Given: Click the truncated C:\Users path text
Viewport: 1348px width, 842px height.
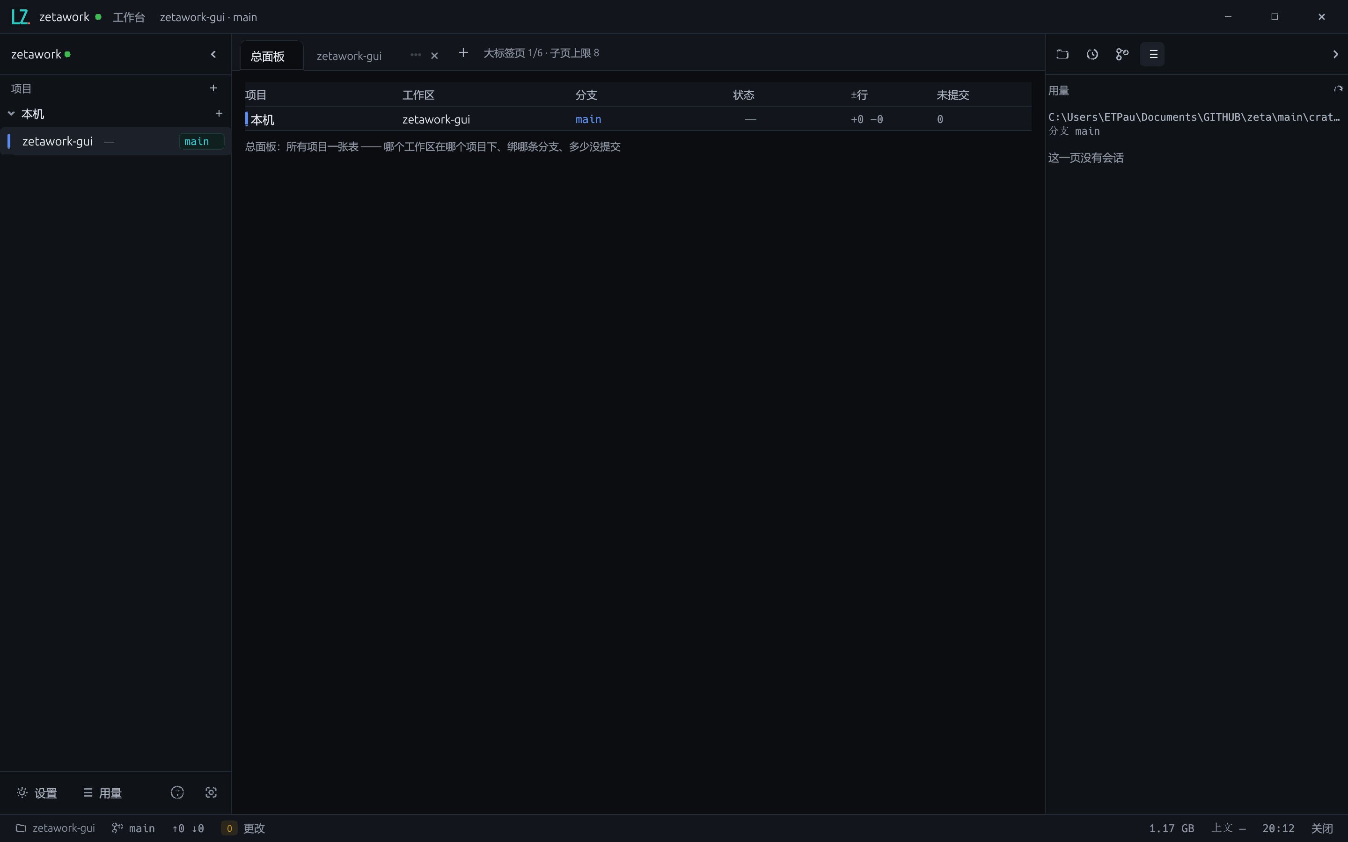Looking at the screenshot, I should click(1194, 117).
